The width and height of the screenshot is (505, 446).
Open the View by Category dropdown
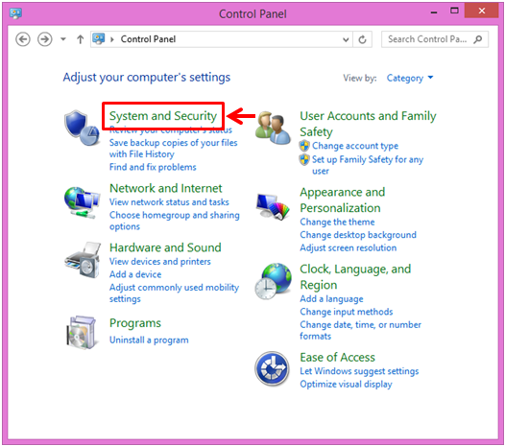point(410,78)
